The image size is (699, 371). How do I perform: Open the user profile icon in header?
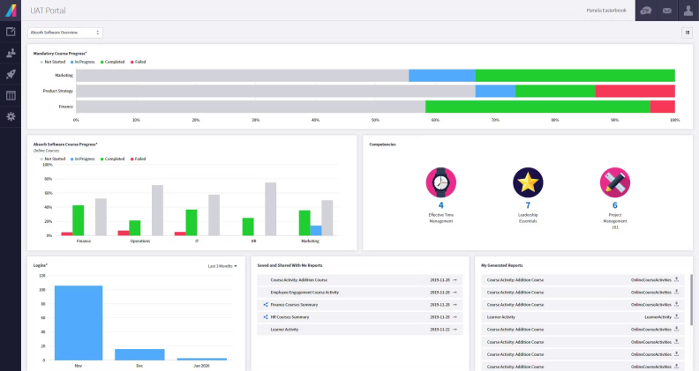click(x=688, y=11)
